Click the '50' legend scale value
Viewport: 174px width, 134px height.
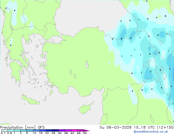85,133
